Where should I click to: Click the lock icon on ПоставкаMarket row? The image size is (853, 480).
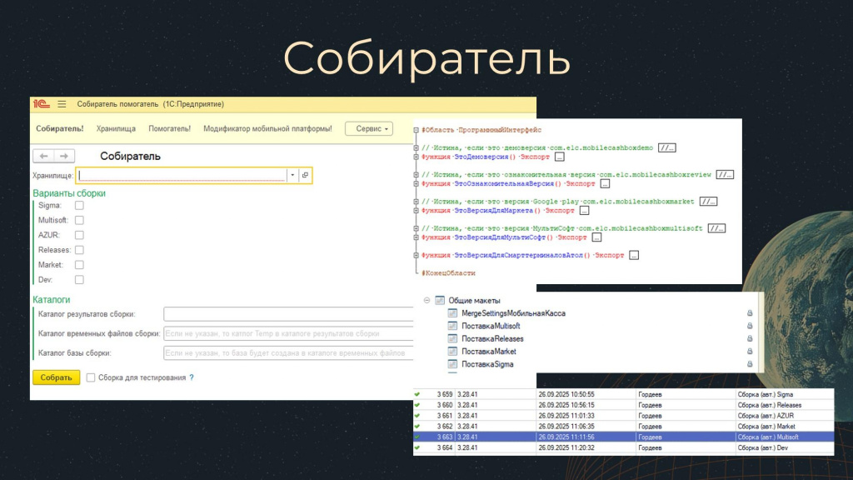tap(750, 352)
